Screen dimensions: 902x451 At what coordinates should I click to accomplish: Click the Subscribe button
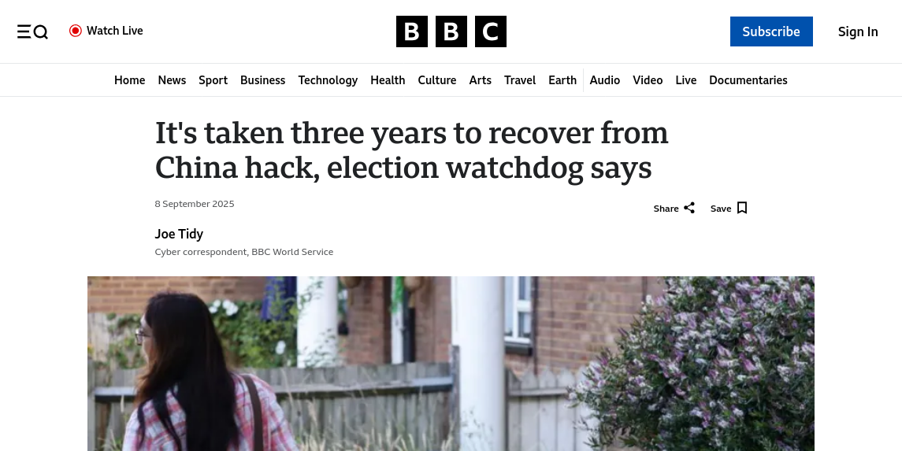point(770,31)
